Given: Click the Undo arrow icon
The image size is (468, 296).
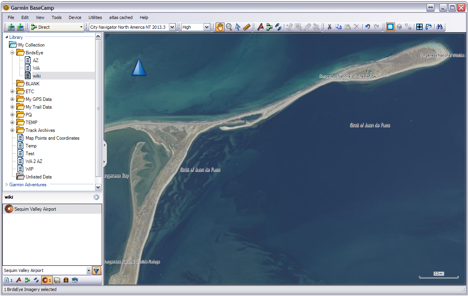Looking at the screenshot, I should 367,27.
